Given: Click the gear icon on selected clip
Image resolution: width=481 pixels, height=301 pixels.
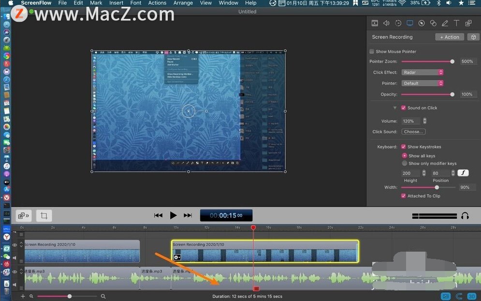Looking at the screenshot, I should [177, 257].
